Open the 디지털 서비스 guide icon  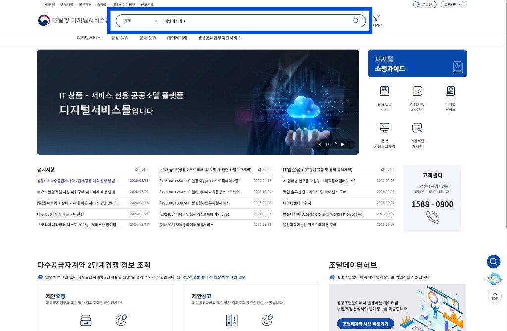tap(450, 91)
